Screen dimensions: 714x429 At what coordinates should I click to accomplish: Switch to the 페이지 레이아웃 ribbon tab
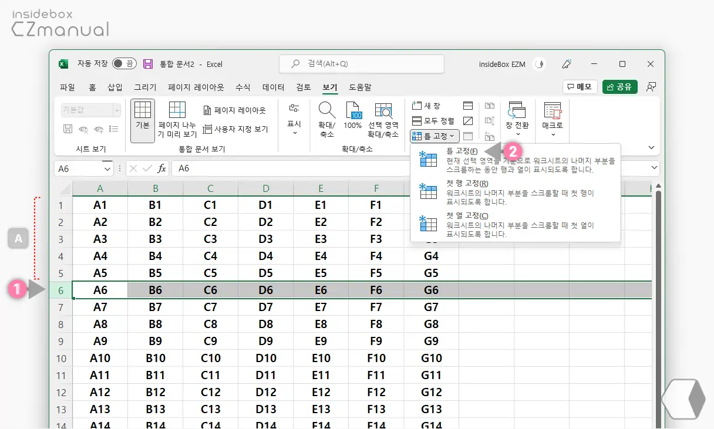[196, 87]
